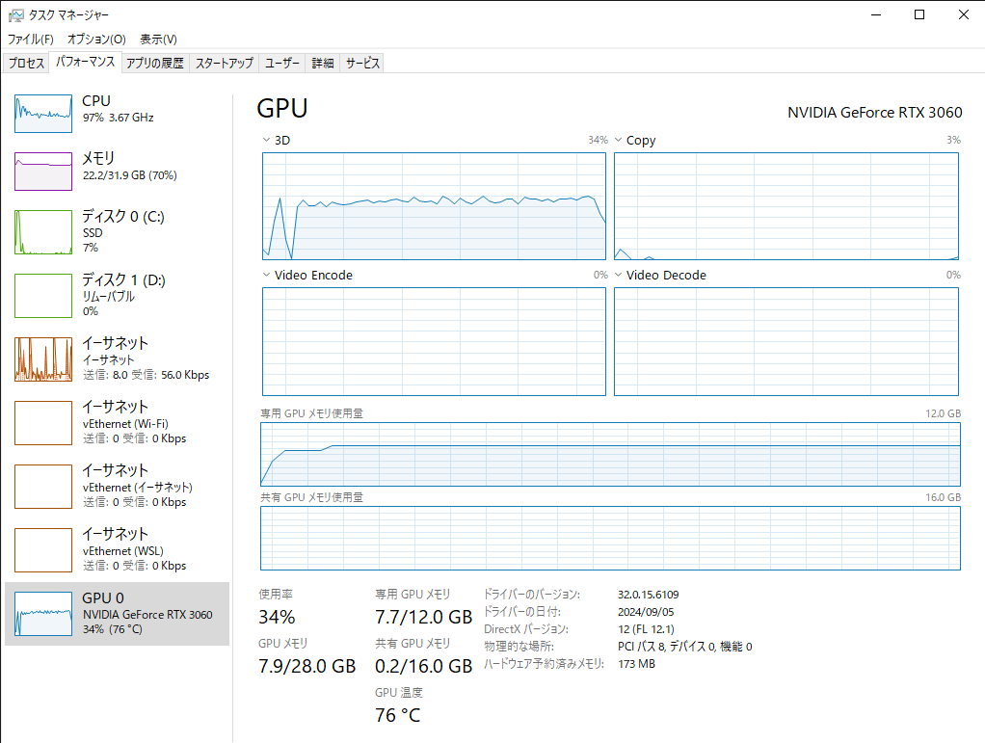Switch to the プロセス tab
The height and width of the screenshot is (743, 985).
[26, 63]
